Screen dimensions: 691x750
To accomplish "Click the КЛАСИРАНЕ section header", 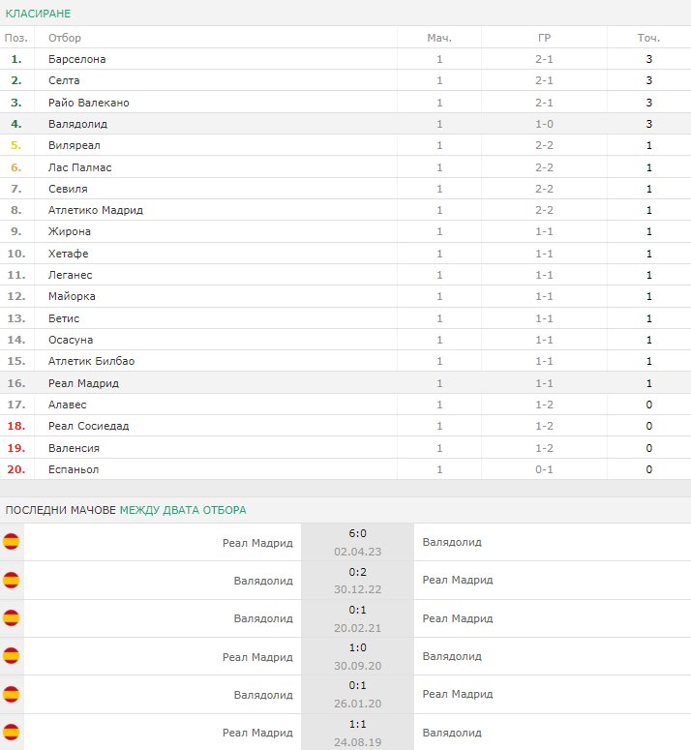I will [38, 14].
